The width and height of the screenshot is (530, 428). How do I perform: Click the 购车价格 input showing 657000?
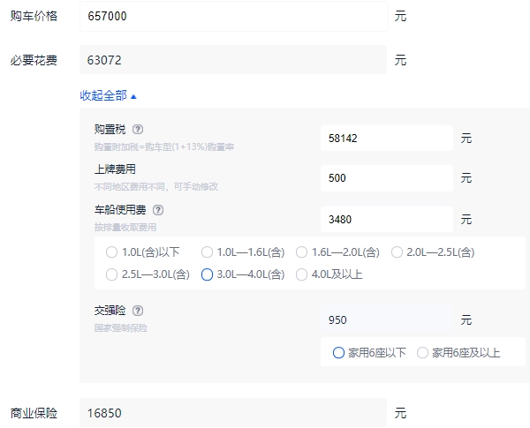point(234,16)
